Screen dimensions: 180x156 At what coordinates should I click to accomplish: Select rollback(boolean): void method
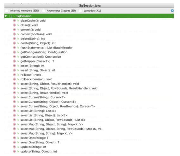click(x=36, y=79)
